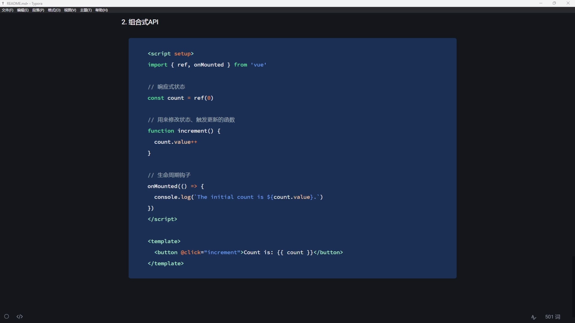Click the console.log line inside onMounted
This screenshot has height=323, width=575.
238,197
